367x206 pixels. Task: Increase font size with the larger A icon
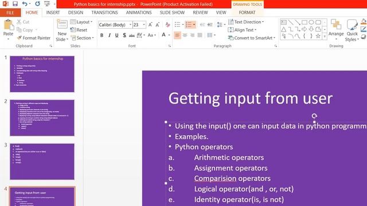click(x=150, y=25)
